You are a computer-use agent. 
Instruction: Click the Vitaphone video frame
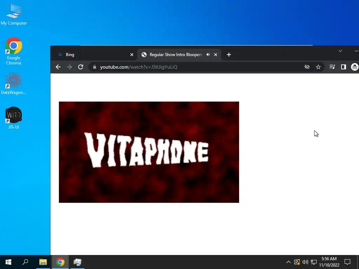point(149,152)
